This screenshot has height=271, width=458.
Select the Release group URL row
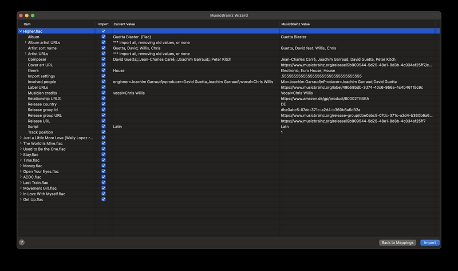[229, 115]
